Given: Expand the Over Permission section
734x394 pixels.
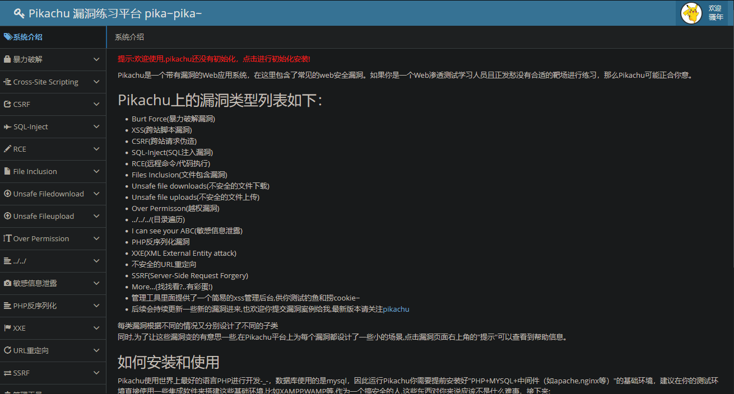Looking at the screenshot, I should tap(95, 238).
